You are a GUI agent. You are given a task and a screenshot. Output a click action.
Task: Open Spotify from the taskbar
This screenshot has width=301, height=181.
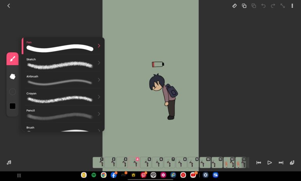click(x=94, y=175)
